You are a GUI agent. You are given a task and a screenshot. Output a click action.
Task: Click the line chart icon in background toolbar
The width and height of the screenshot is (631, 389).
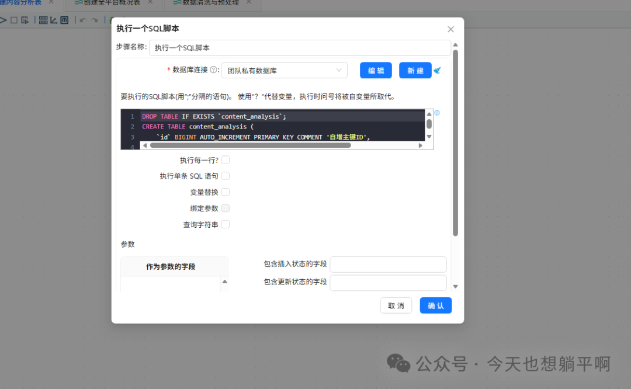click(x=54, y=20)
